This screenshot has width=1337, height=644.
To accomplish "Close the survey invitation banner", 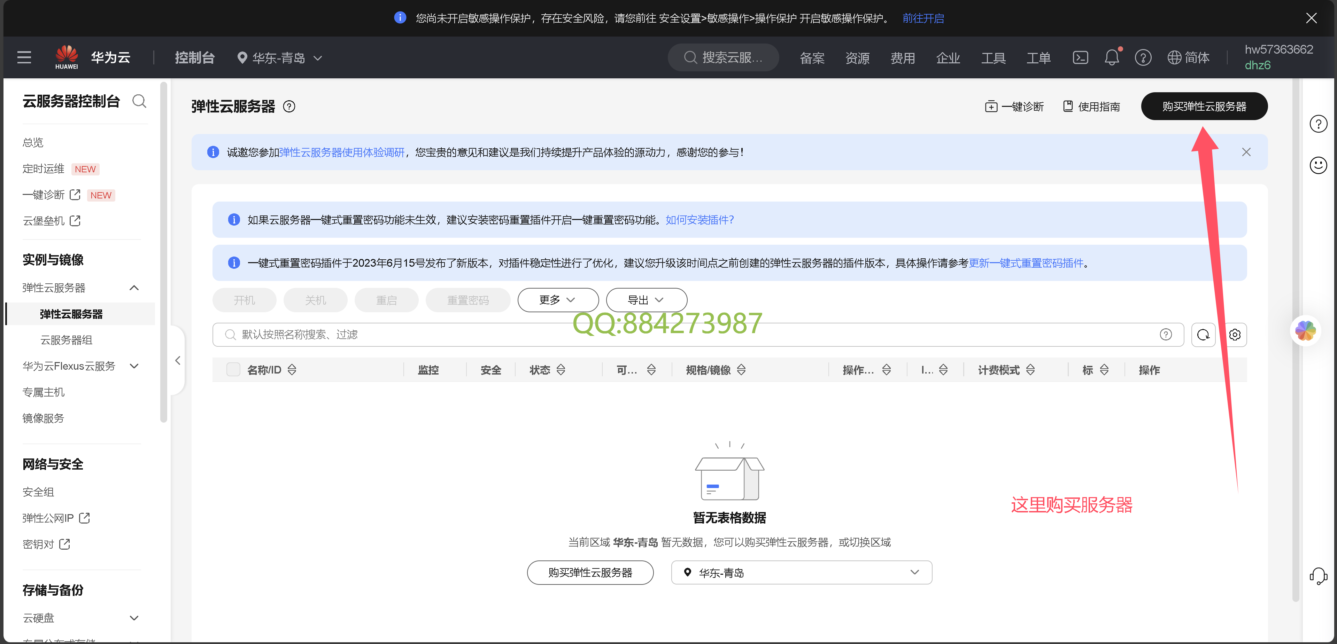I will tap(1246, 152).
